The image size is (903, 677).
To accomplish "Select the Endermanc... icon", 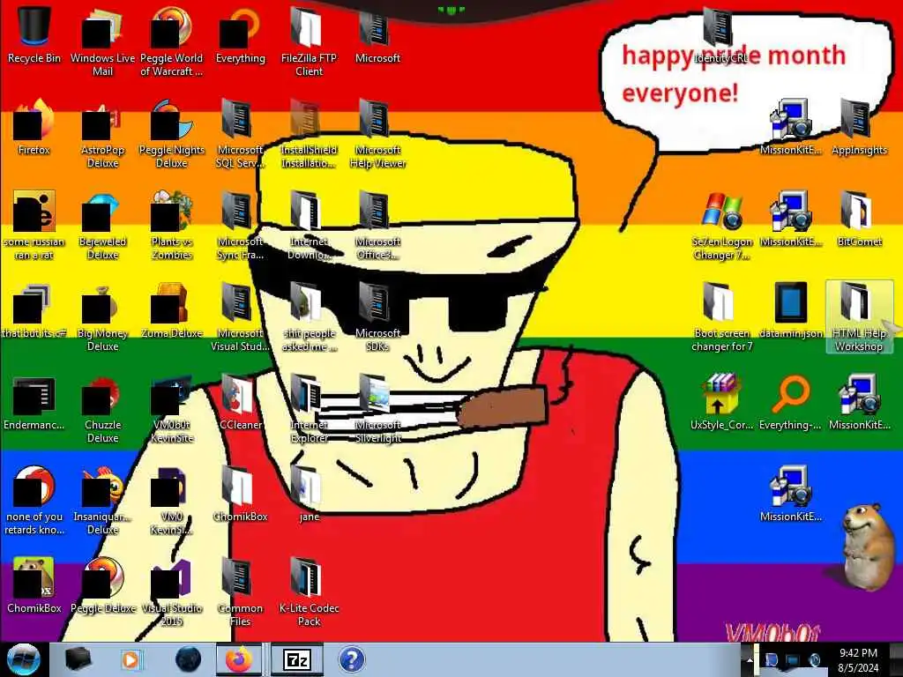I will coord(34,403).
